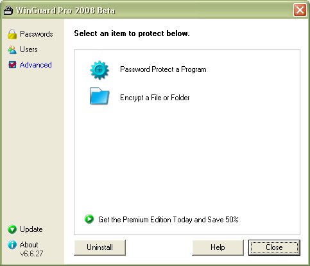Screen dimensions: 310x266
Task: Click the Close button at bottom right
Action: click(274, 247)
